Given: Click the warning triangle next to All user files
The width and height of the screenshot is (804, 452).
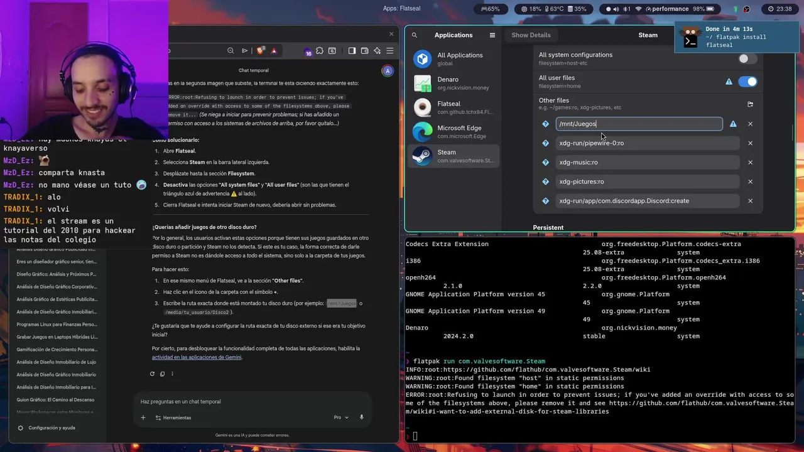Looking at the screenshot, I should pos(729,82).
